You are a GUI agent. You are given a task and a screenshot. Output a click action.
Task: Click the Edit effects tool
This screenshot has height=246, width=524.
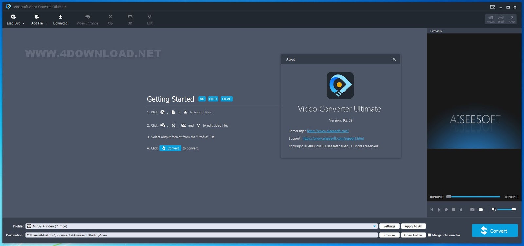click(150, 19)
